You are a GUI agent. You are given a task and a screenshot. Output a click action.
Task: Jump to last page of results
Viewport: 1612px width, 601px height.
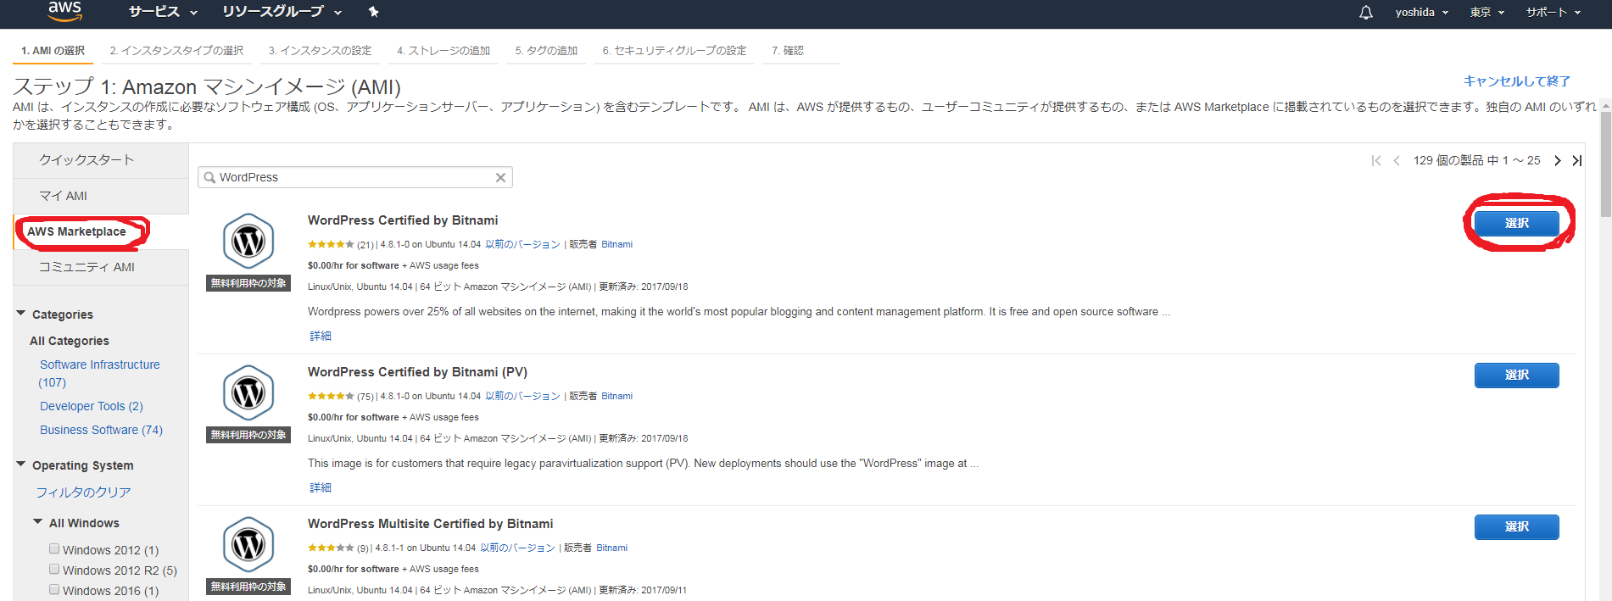(x=1576, y=160)
